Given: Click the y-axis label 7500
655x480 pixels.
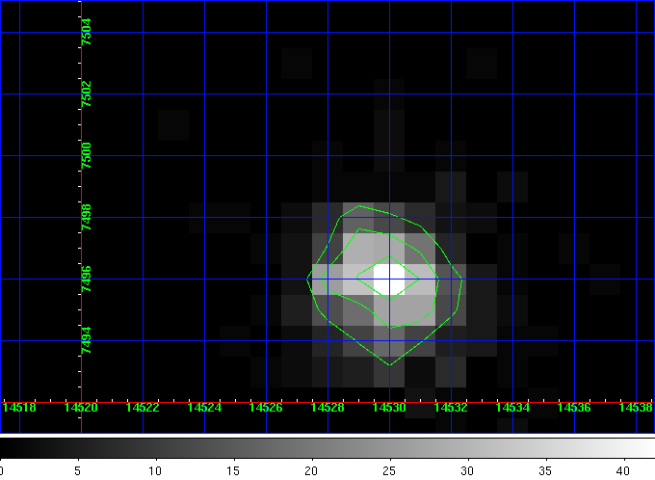Looking at the screenshot, I should (87, 155).
